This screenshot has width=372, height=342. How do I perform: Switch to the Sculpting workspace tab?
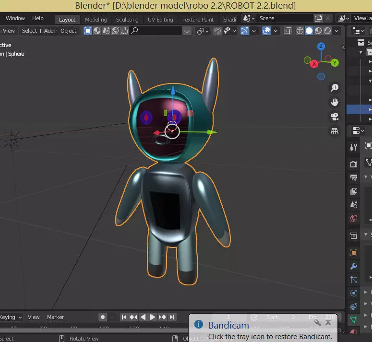(127, 20)
